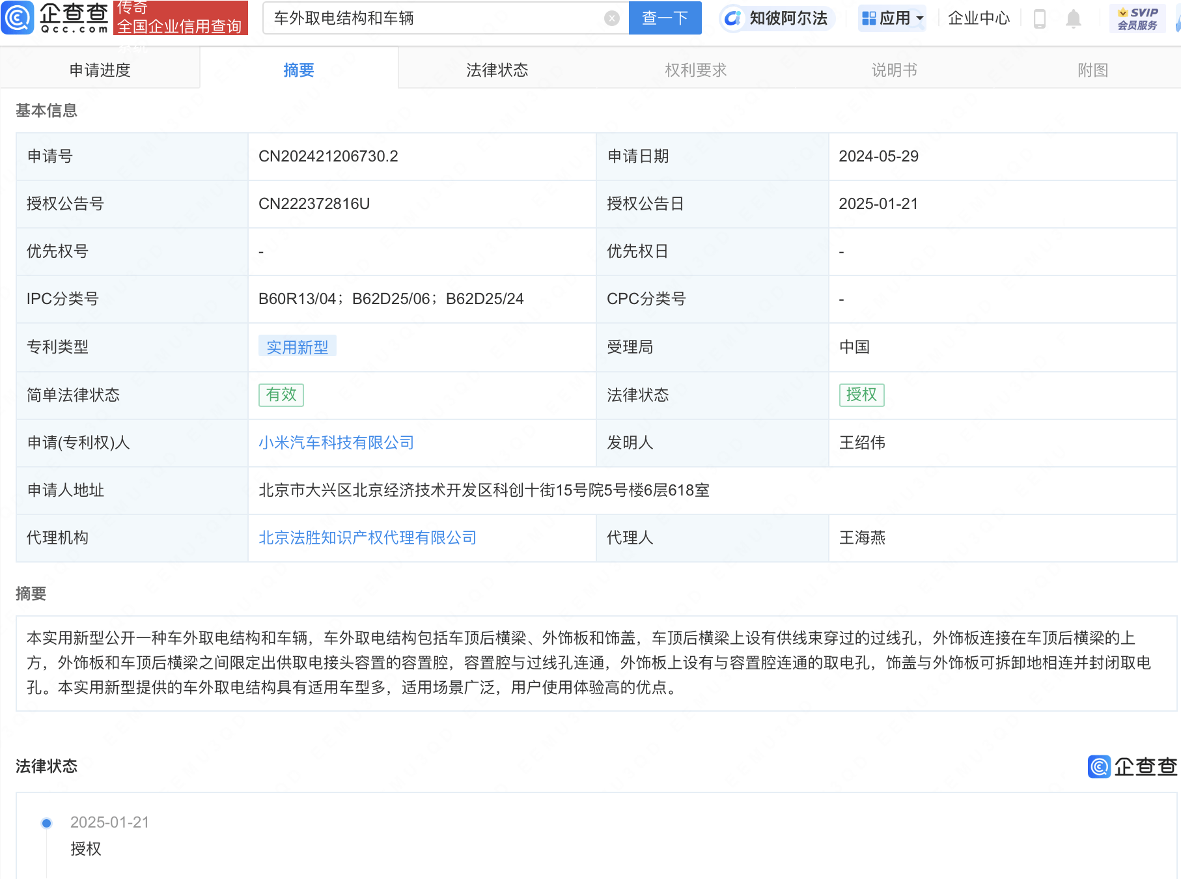Click the Qcc logo icon in header
The width and height of the screenshot is (1181, 879).
click(x=18, y=18)
